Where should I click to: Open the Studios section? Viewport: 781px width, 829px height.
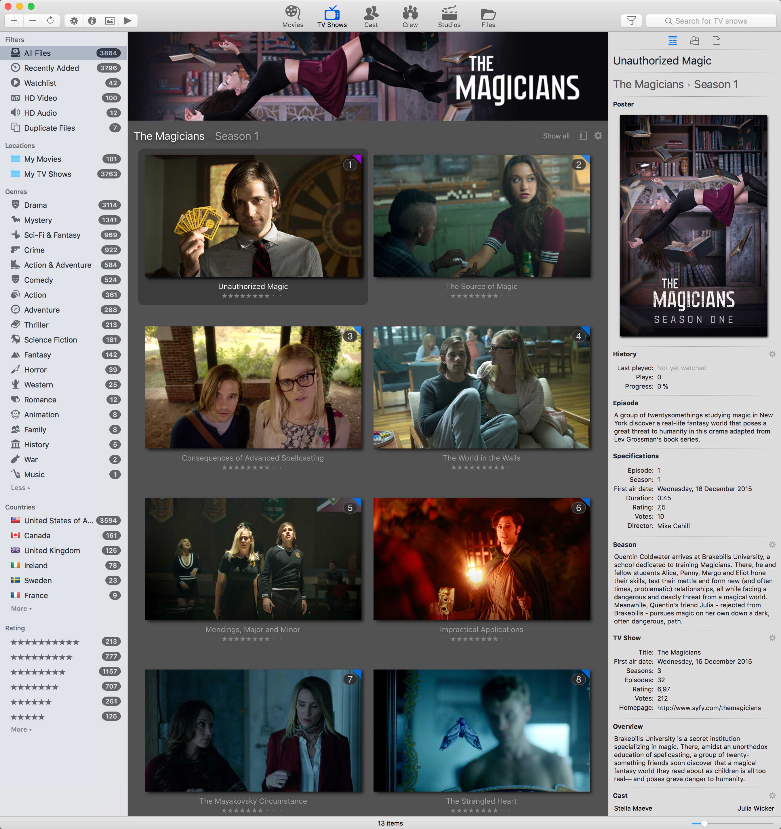[449, 17]
